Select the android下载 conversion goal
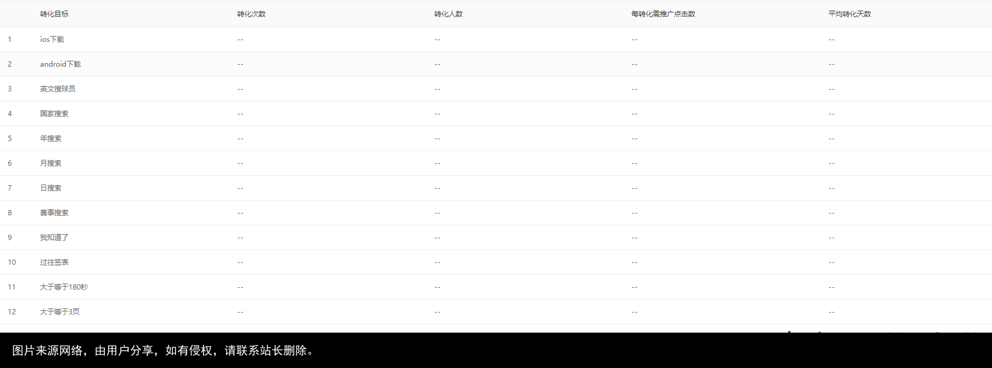This screenshot has width=992, height=368. [60, 64]
